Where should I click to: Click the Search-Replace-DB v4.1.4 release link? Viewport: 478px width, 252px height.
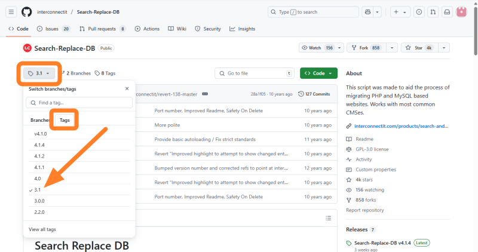(382, 243)
